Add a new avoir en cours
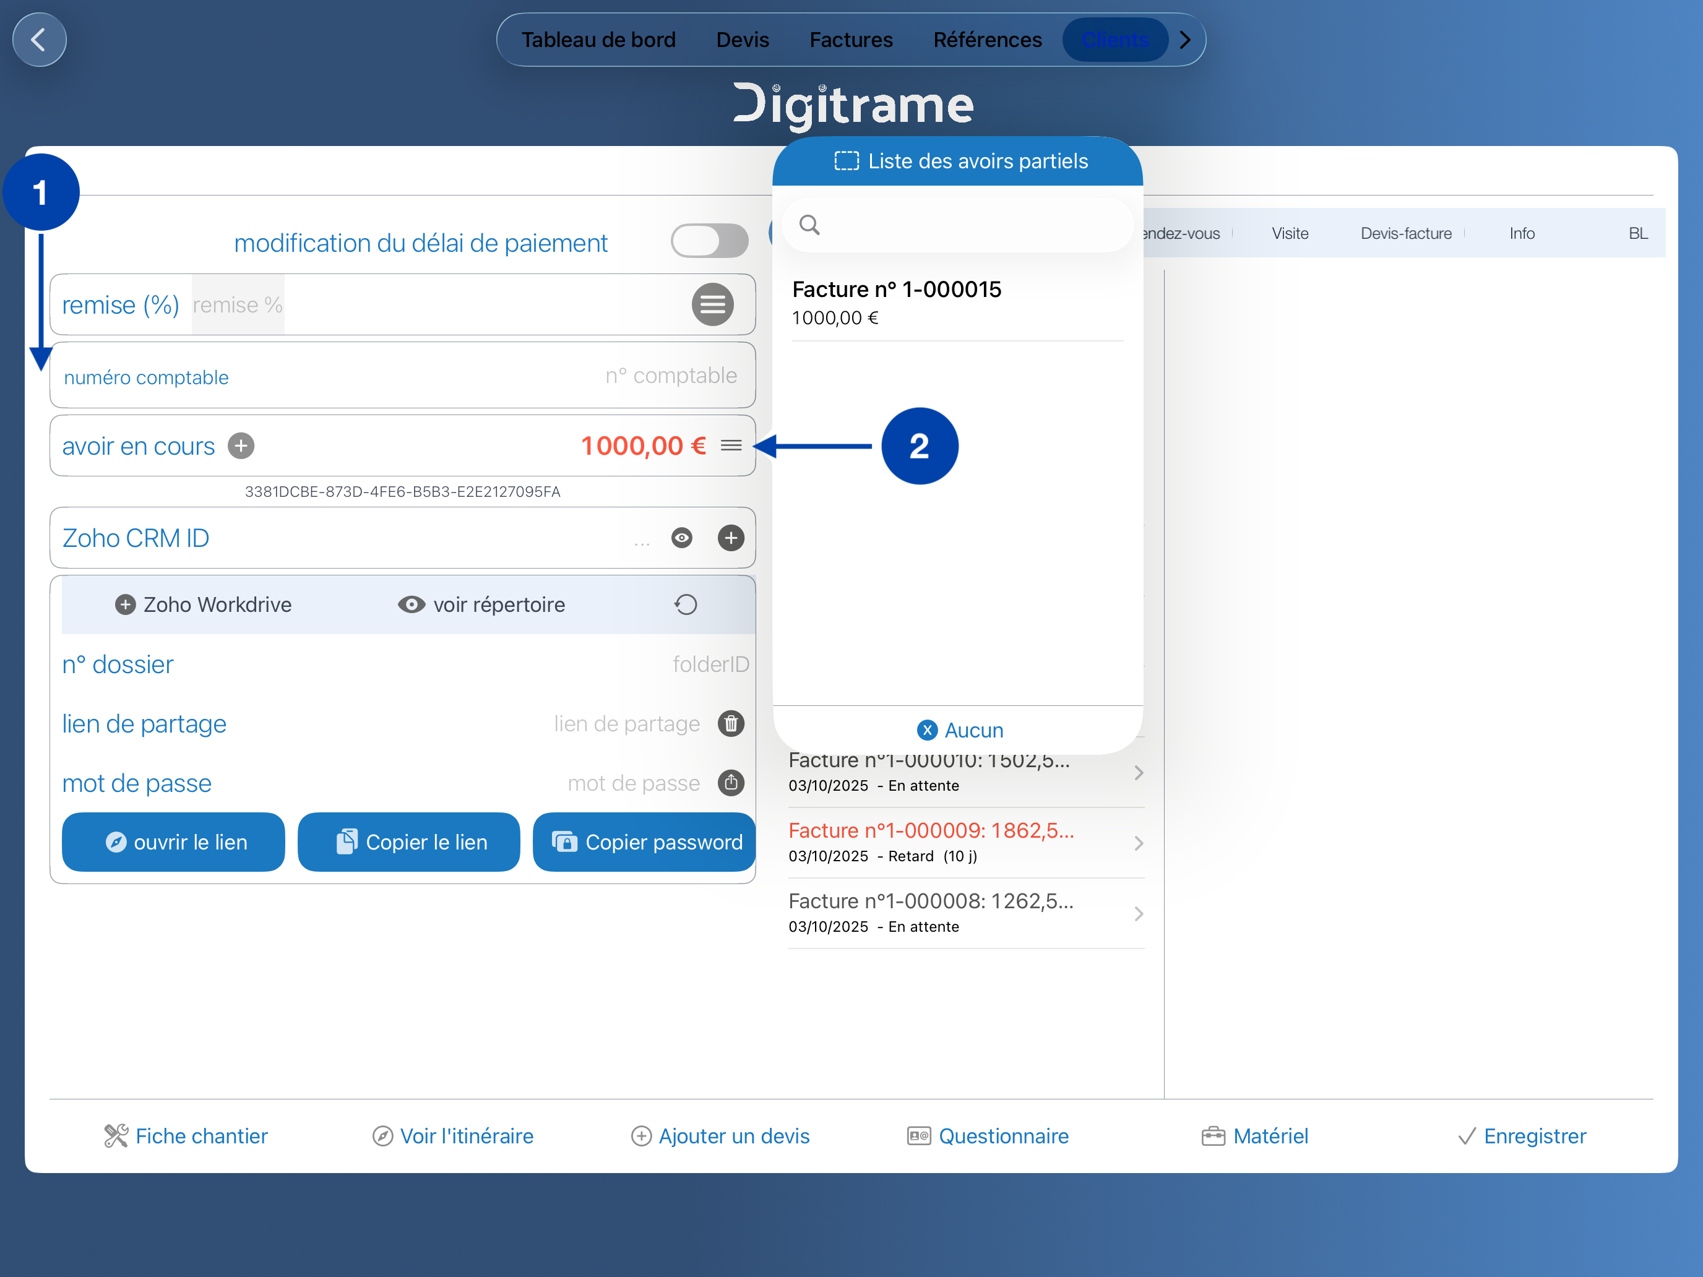1703x1277 pixels. (x=241, y=445)
